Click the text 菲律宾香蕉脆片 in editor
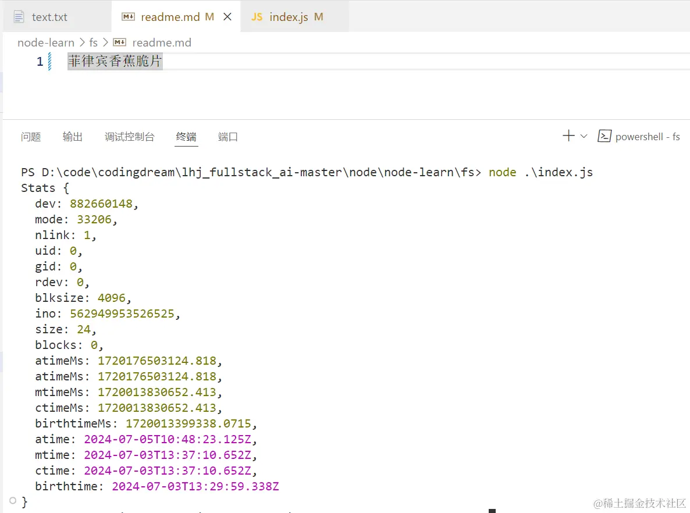Viewport: 690px width, 513px height. pyautogui.click(x=115, y=61)
